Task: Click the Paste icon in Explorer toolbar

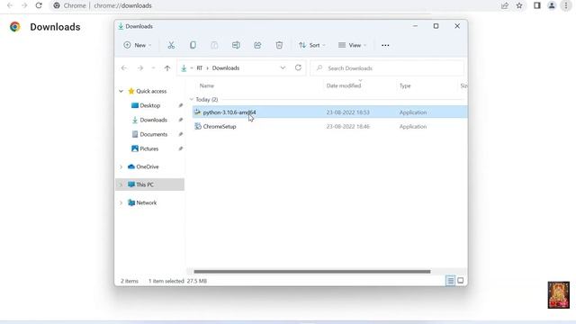Action: (x=214, y=45)
